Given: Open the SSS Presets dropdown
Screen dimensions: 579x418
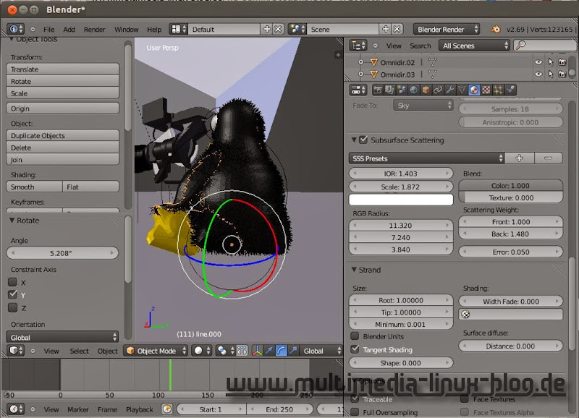Looking at the screenshot, I should (426, 158).
